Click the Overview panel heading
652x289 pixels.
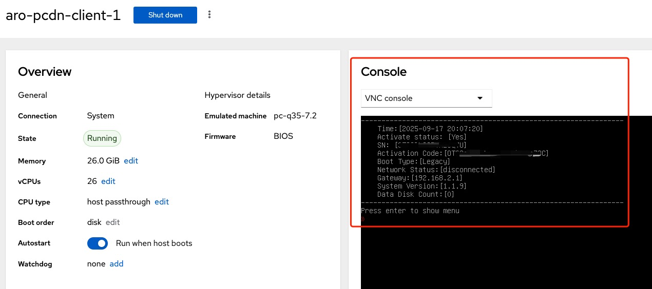pos(45,72)
